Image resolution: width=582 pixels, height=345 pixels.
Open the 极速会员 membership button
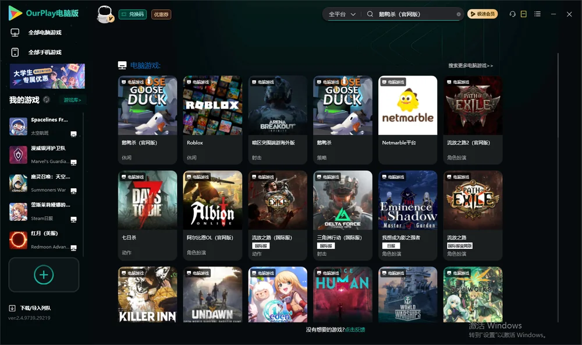point(482,14)
